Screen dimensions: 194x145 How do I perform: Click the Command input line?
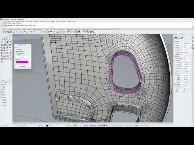(x=97, y=27)
